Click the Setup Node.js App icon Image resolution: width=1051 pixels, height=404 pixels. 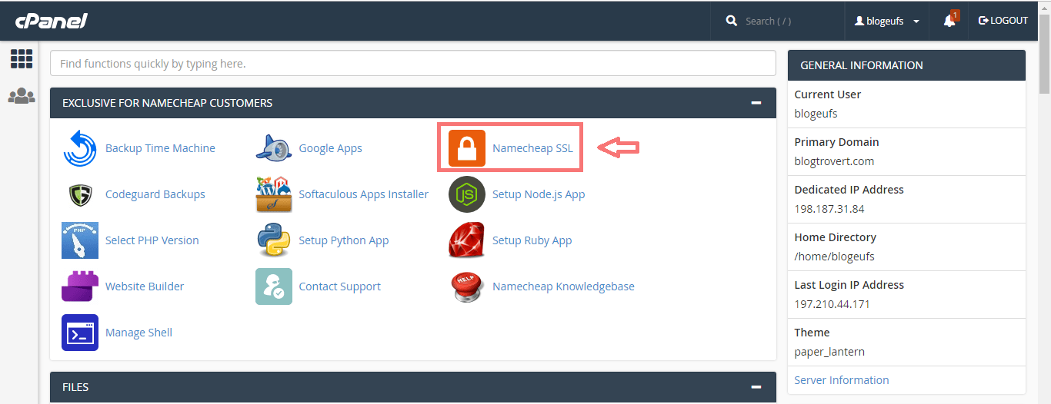coord(467,194)
